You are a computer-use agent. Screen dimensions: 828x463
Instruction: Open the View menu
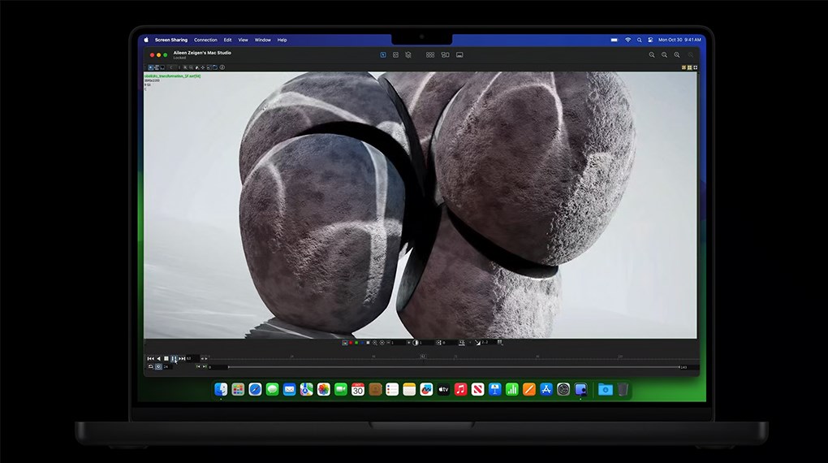click(243, 40)
